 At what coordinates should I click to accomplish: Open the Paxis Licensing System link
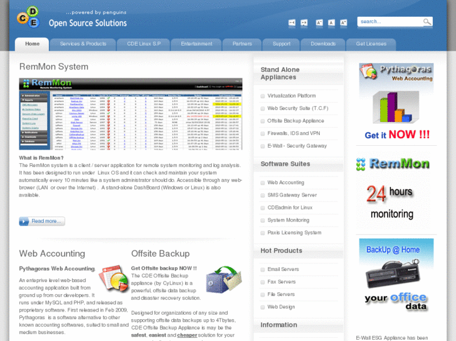294,233
